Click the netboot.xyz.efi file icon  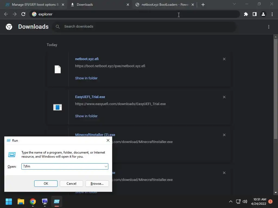click(58, 69)
